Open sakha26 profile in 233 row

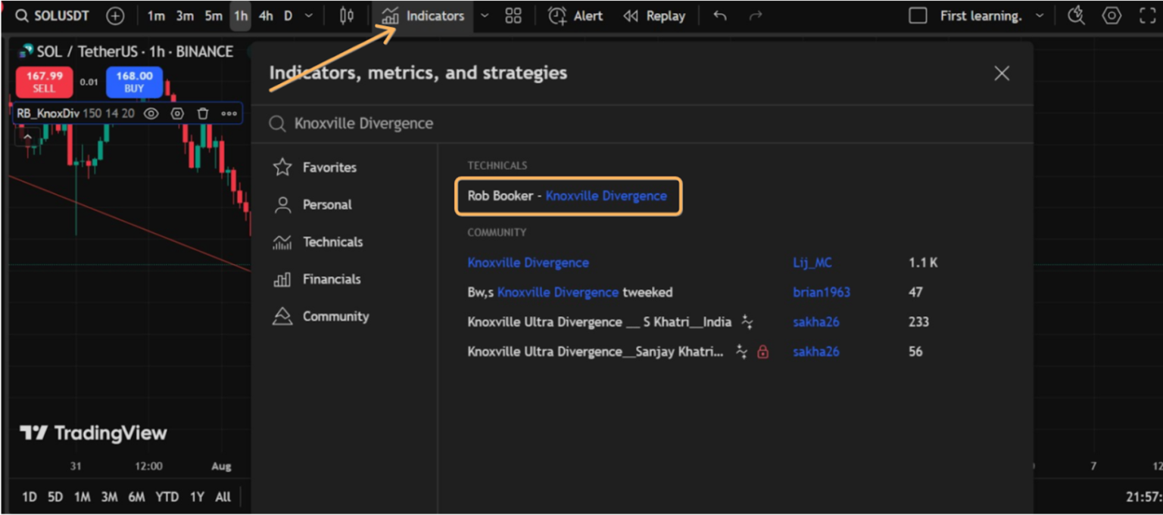815,322
